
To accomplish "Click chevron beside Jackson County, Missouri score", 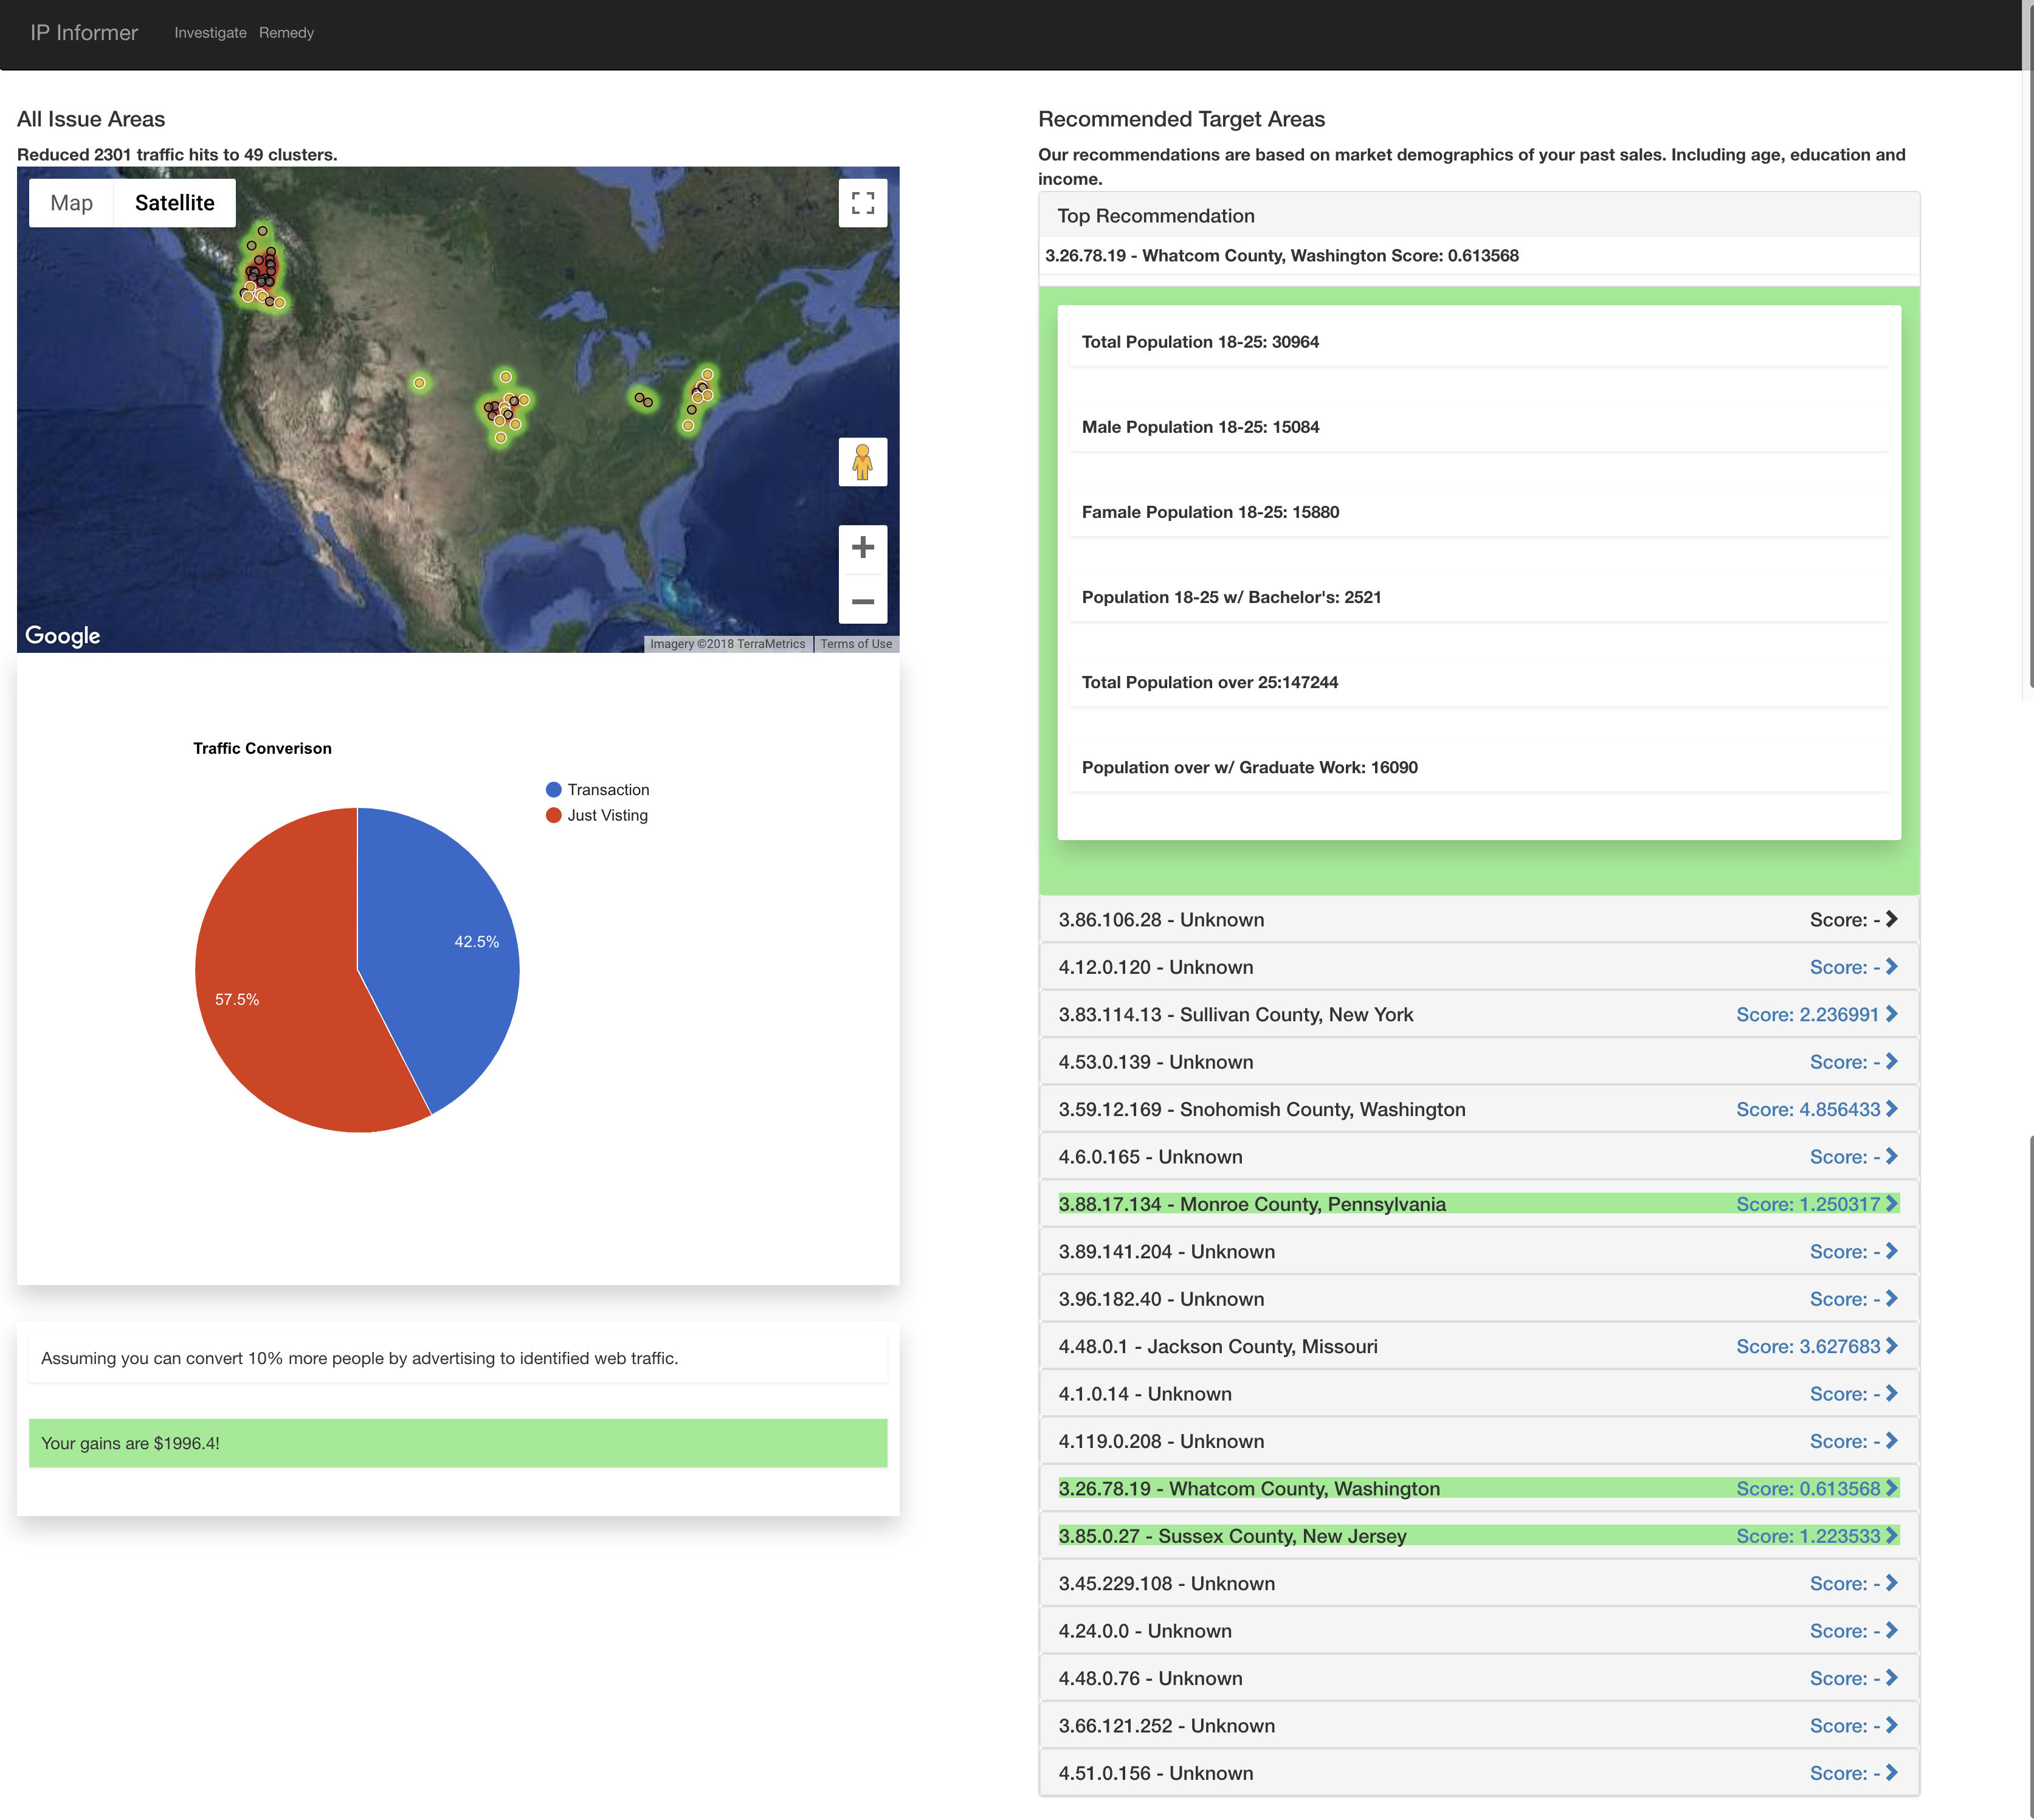I will (1891, 1346).
